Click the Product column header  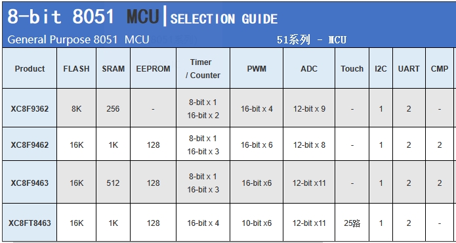pyautogui.click(x=30, y=69)
